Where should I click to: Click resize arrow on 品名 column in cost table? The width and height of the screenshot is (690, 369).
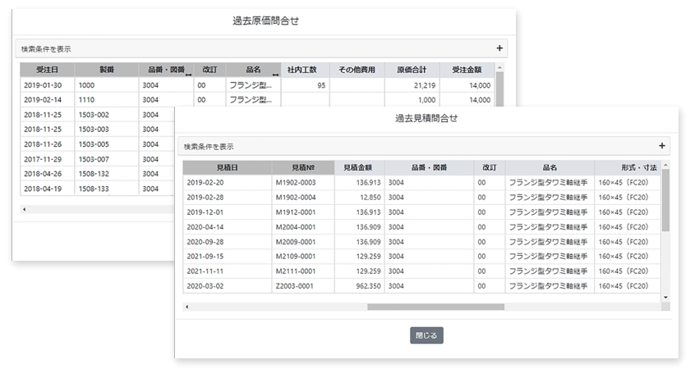276,73
